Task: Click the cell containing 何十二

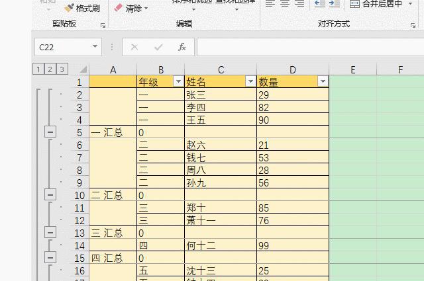Action: click(x=221, y=245)
